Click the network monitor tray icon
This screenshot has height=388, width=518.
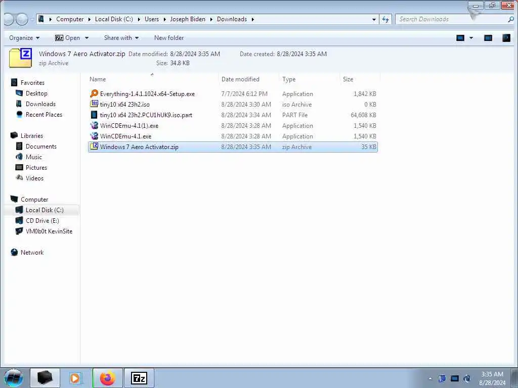coord(455,378)
